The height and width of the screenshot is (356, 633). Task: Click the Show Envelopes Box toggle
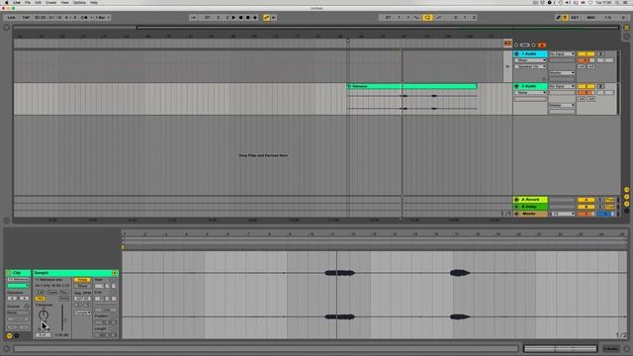[x=17, y=335]
